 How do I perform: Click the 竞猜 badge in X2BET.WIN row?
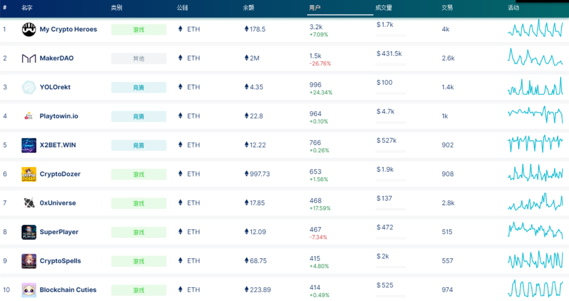tap(139, 145)
